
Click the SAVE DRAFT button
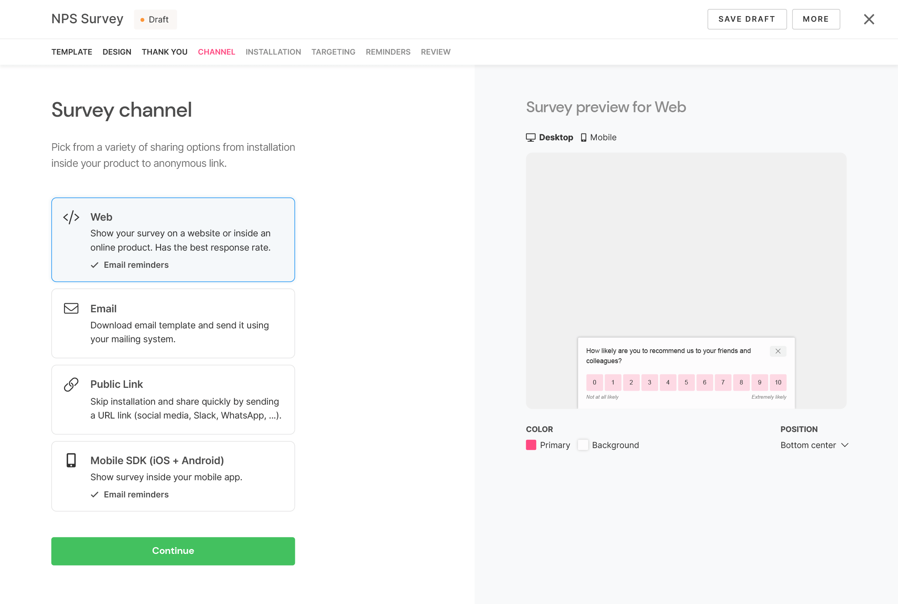pos(747,19)
